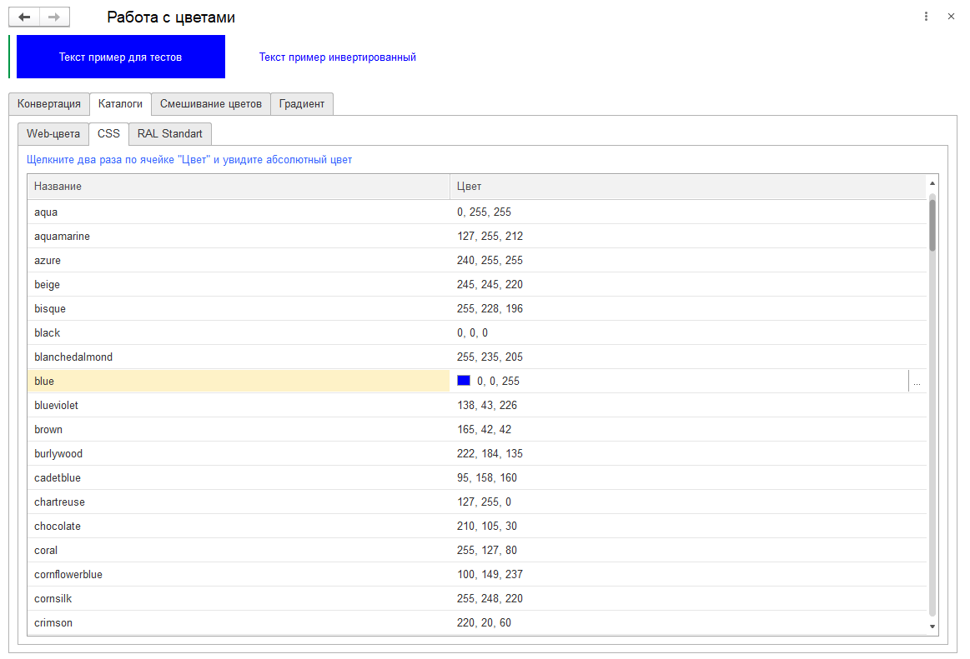
Task: Click the blue sample text box
Action: (x=121, y=57)
